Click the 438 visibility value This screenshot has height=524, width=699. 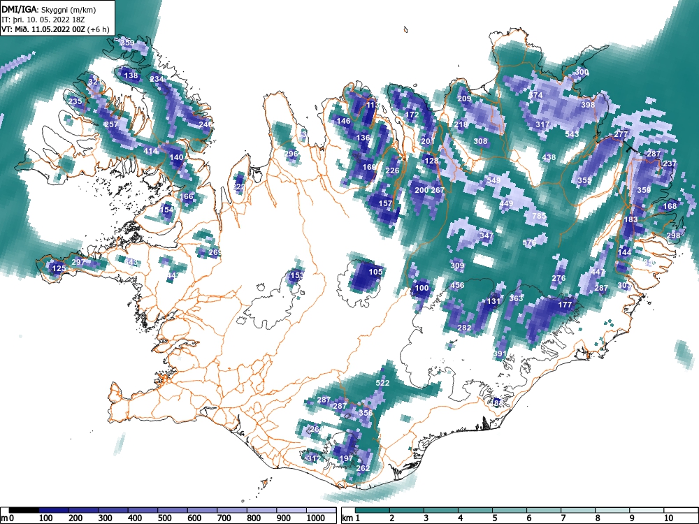click(549, 157)
